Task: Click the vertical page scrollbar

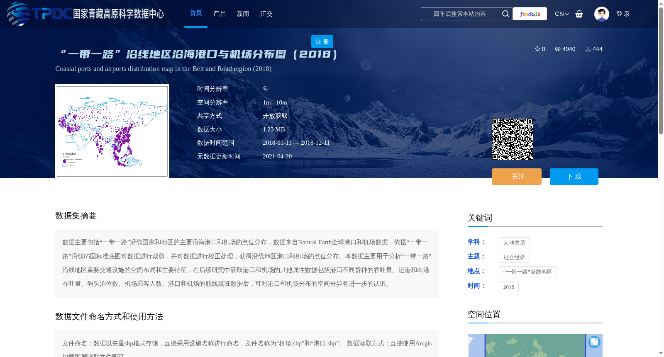Action: (x=661, y=70)
